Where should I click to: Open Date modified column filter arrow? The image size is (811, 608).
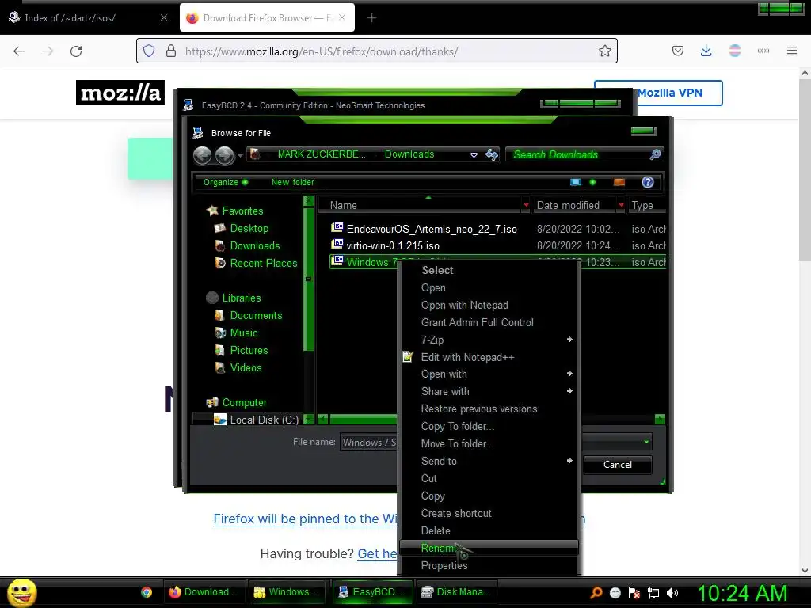click(621, 205)
